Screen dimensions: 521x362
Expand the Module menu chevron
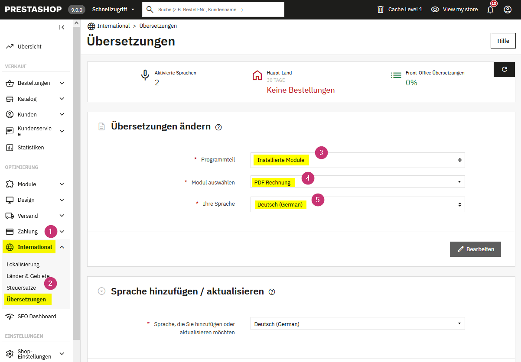click(62, 184)
